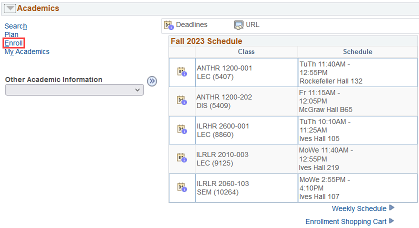Open the Search link
The width and height of the screenshot is (419, 228).
click(15, 26)
